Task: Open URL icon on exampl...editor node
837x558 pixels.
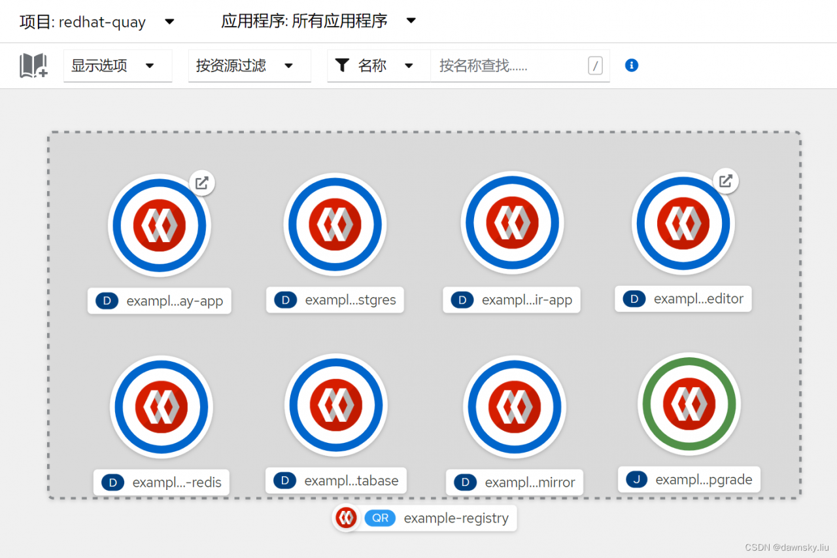Action: point(725,181)
